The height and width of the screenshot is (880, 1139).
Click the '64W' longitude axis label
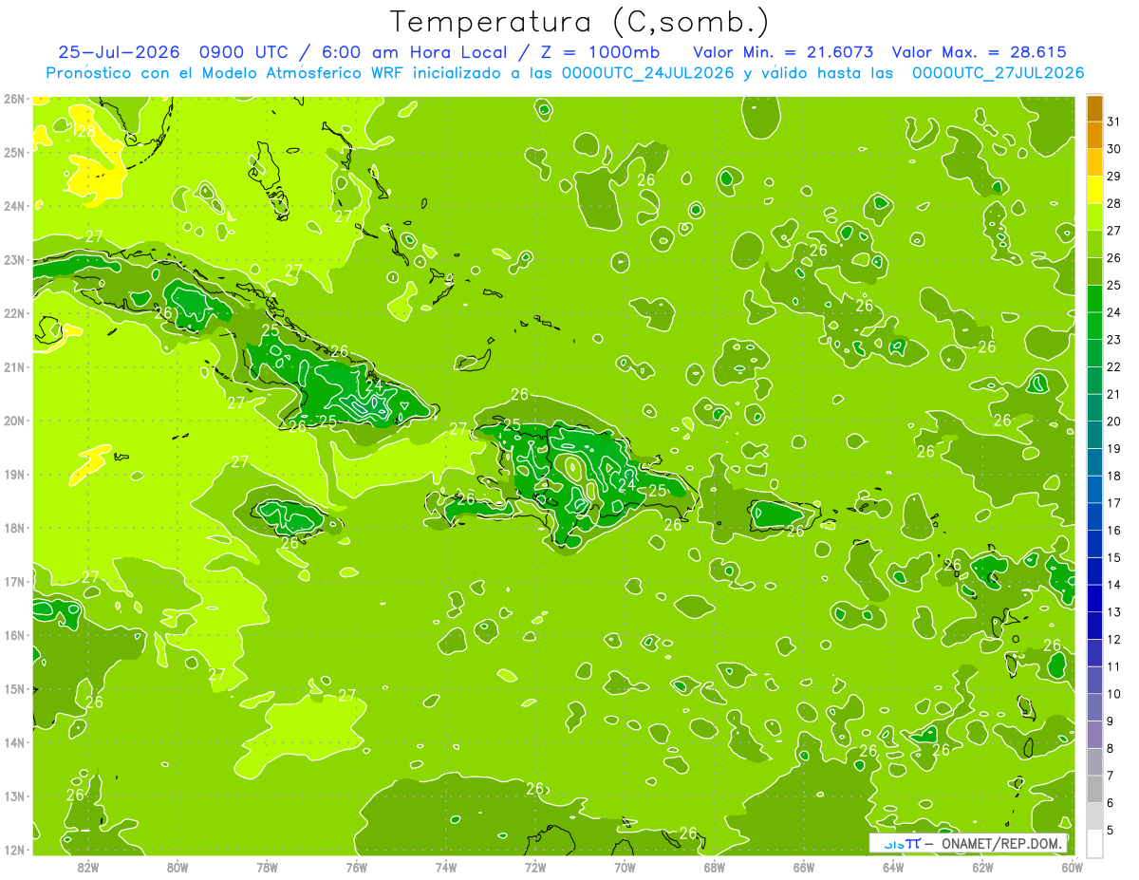[893, 866]
